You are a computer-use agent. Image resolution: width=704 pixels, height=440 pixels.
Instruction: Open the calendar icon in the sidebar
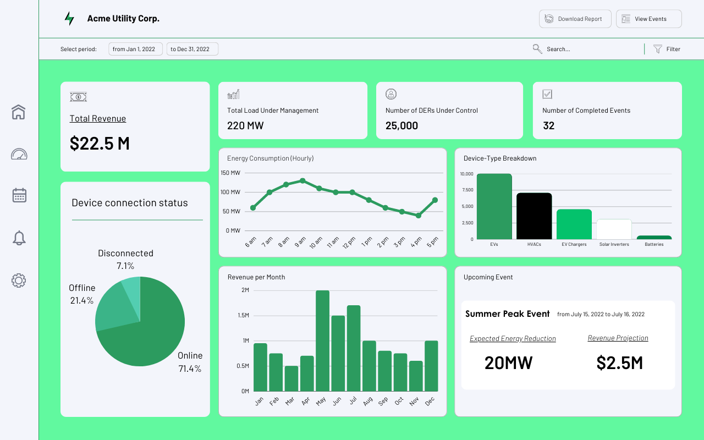point(19,195)
